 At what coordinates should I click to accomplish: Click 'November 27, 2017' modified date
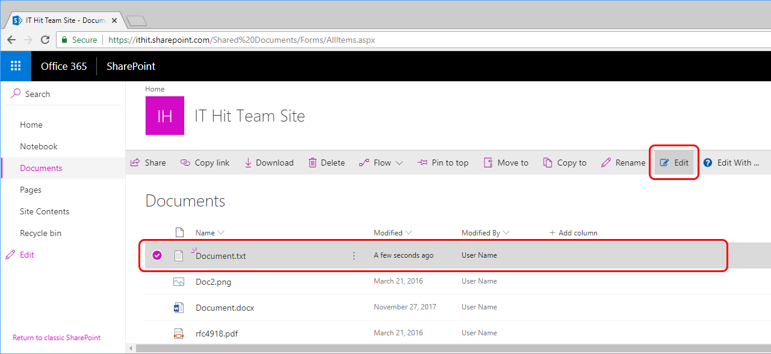tap(405, 307)
